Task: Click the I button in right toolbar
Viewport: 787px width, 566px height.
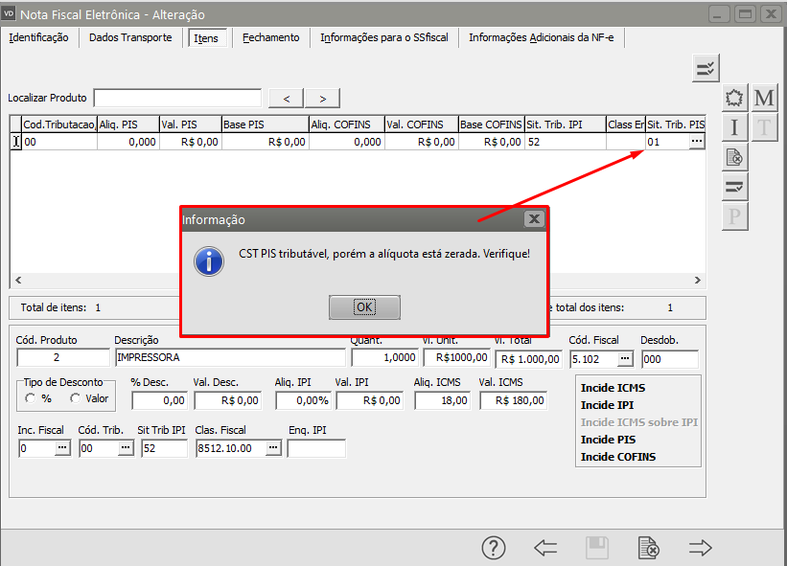Action: coord(734,127)
